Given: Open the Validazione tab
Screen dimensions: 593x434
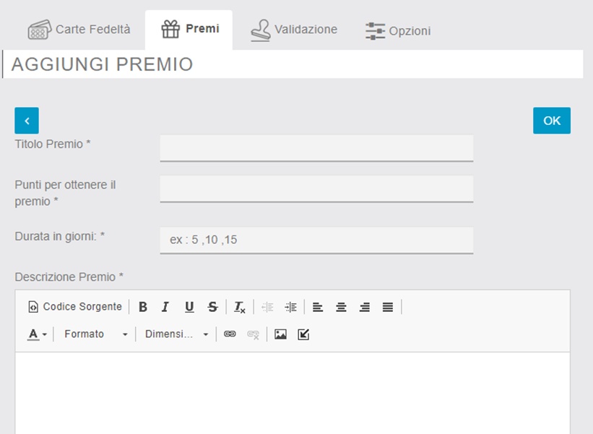Looking at the screenshot, I should tap(294, 30).
